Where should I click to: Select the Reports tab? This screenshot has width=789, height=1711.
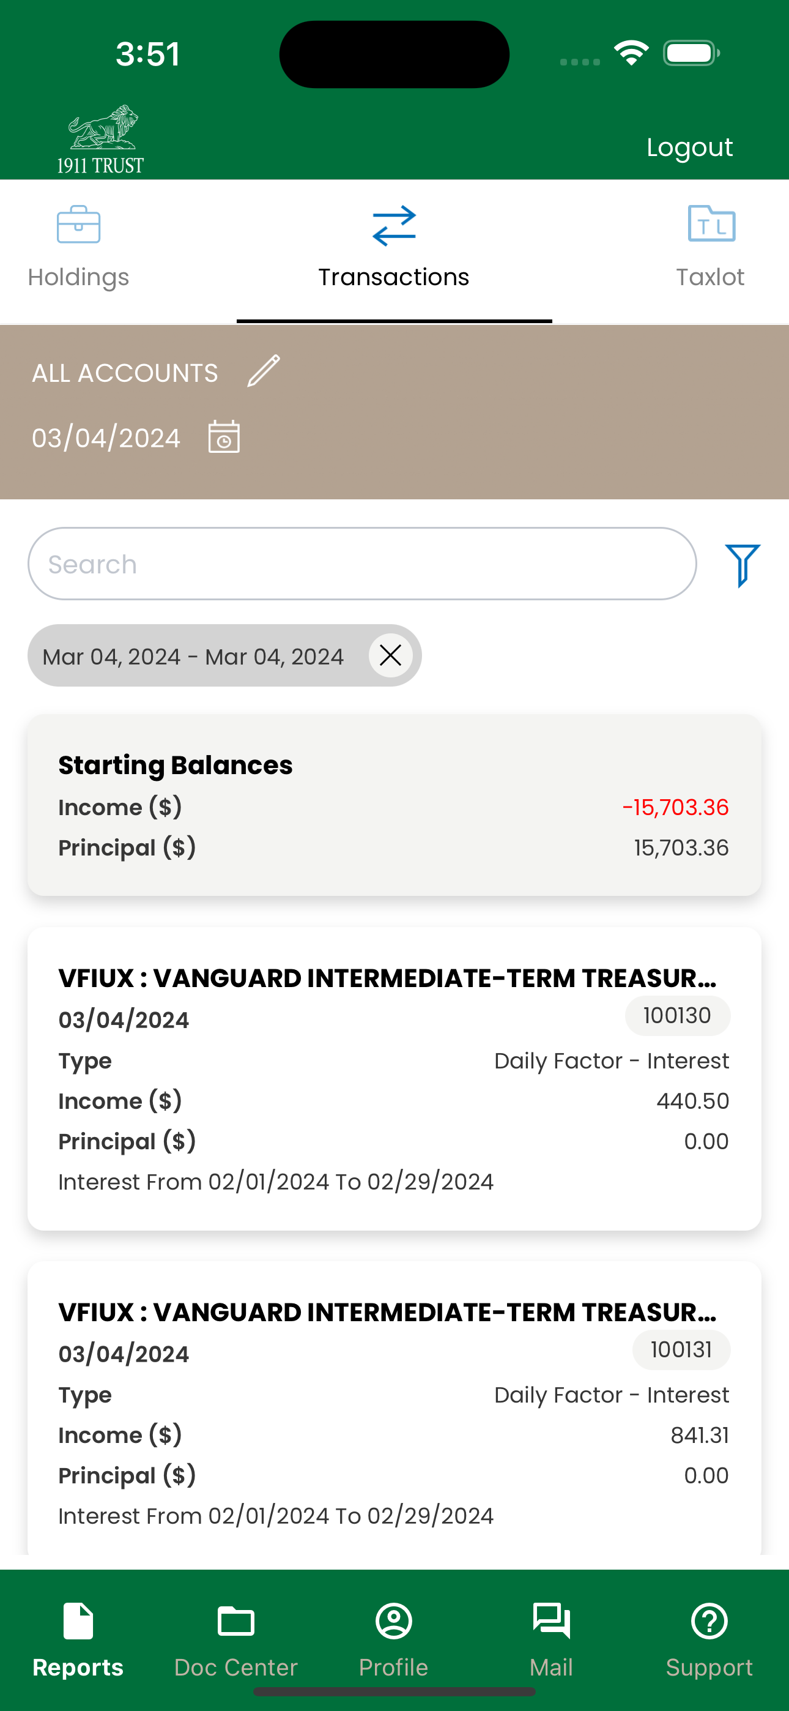pos(78,1639)
